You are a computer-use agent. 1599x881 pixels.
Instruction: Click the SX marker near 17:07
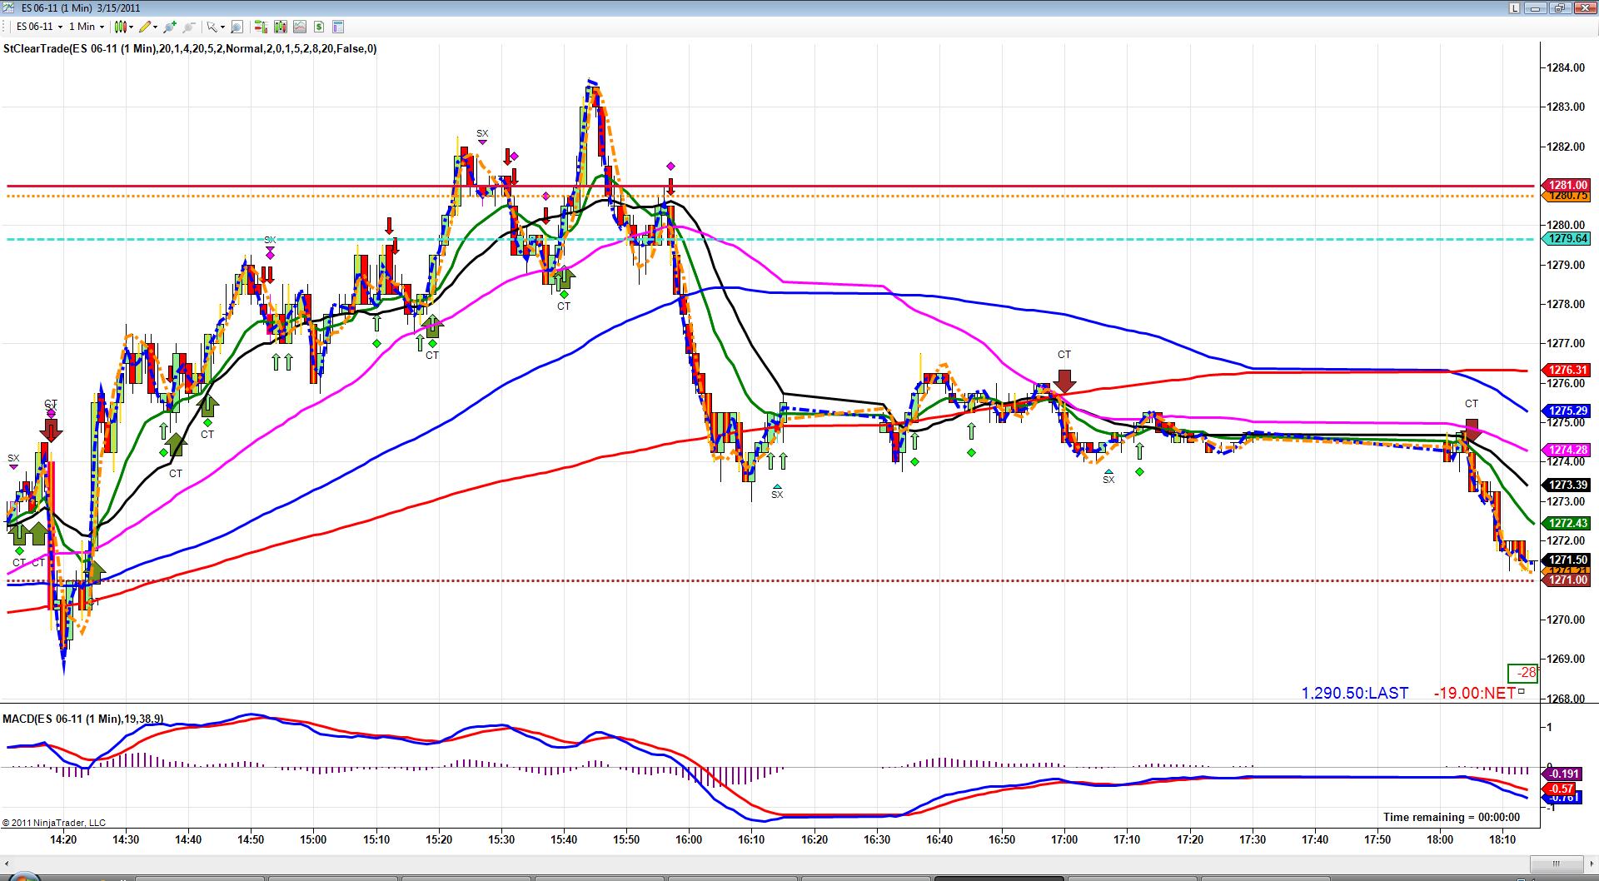[x=1108, y=477]
